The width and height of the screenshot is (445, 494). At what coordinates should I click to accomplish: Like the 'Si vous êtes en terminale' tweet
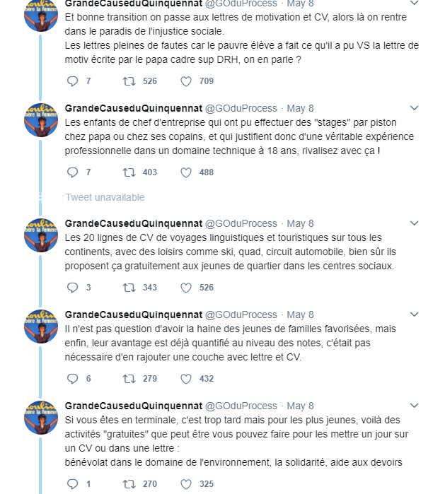tap(186, 484)
